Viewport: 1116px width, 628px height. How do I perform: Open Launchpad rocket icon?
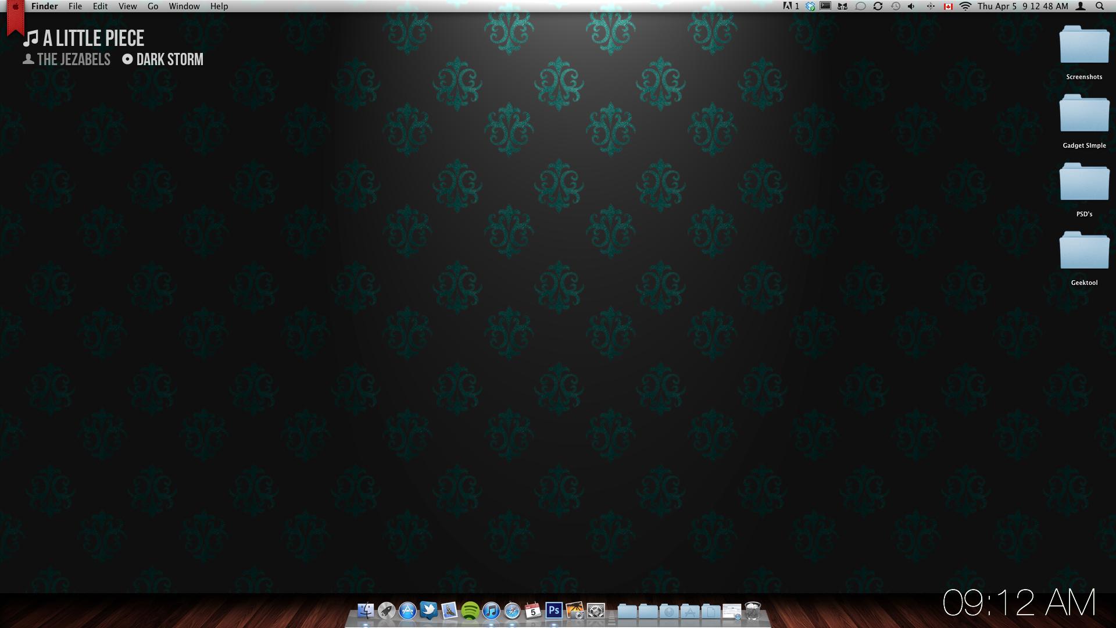point(387,611)
